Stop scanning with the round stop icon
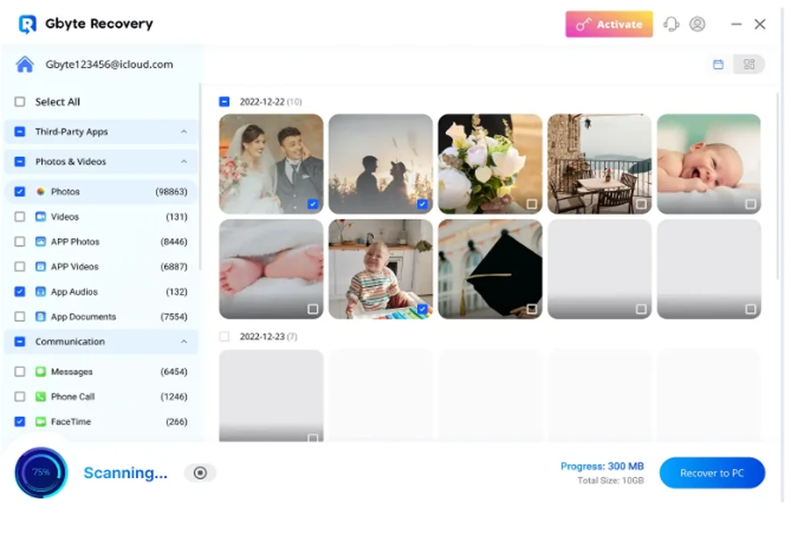This screenshot has width=804, height=536. 200,473
